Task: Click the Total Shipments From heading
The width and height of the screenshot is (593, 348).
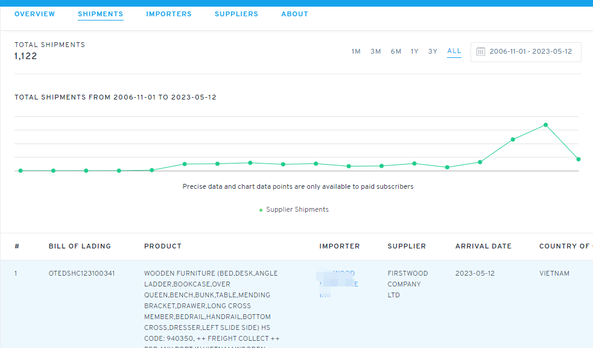Action: [115, 97]
